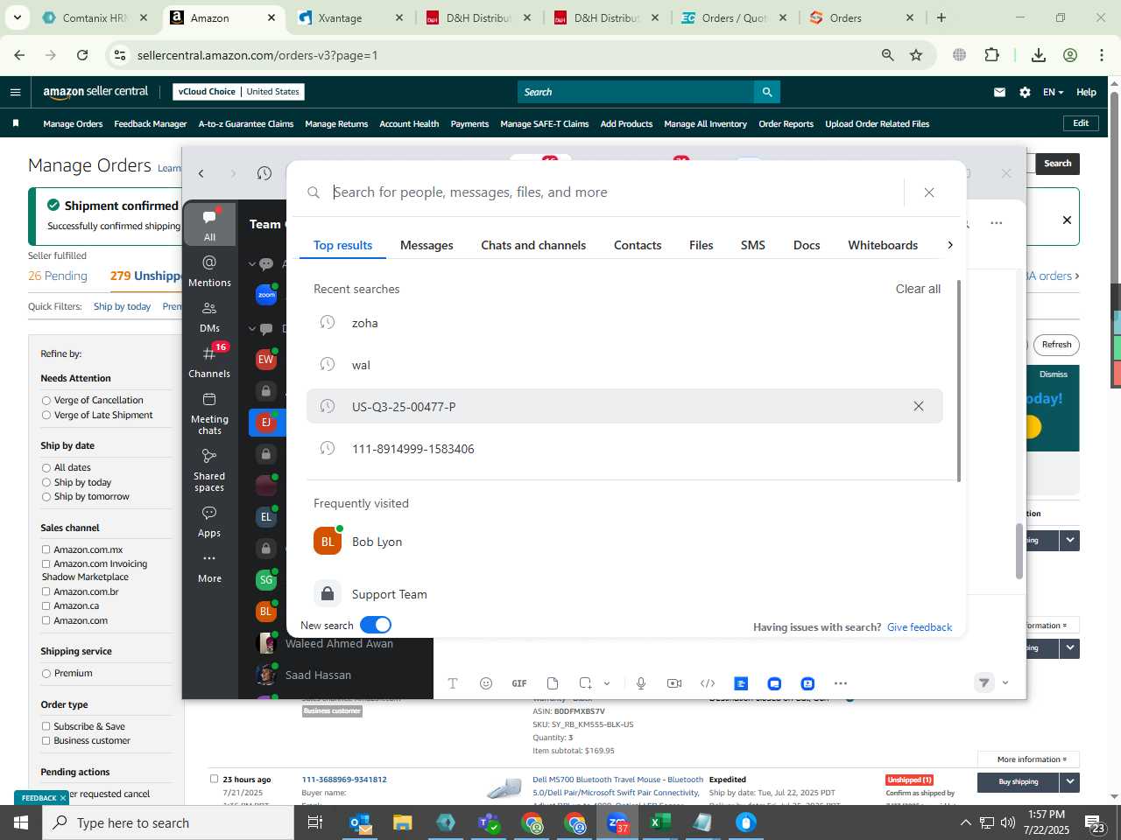Open Shared spaces in Zoom sidebar
This screenshot has width=1121, height=840.
point(209,470)
